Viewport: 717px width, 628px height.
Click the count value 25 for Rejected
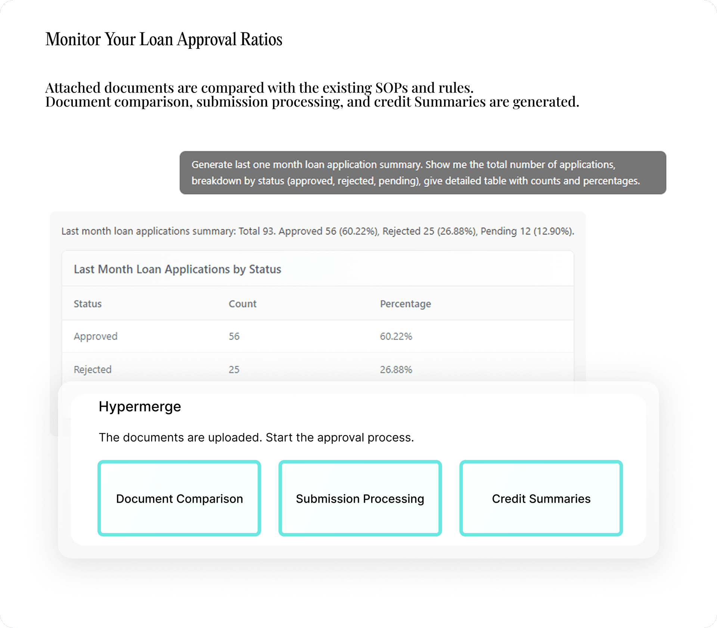[234, 370]
